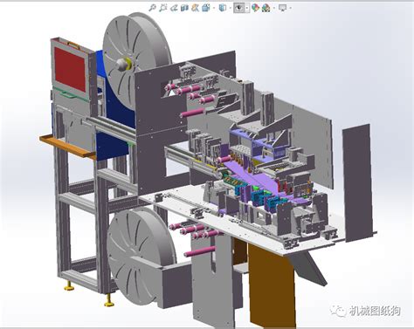Open Edit Appearance color ball
The image size is (414, 329).
coord(255,8)
